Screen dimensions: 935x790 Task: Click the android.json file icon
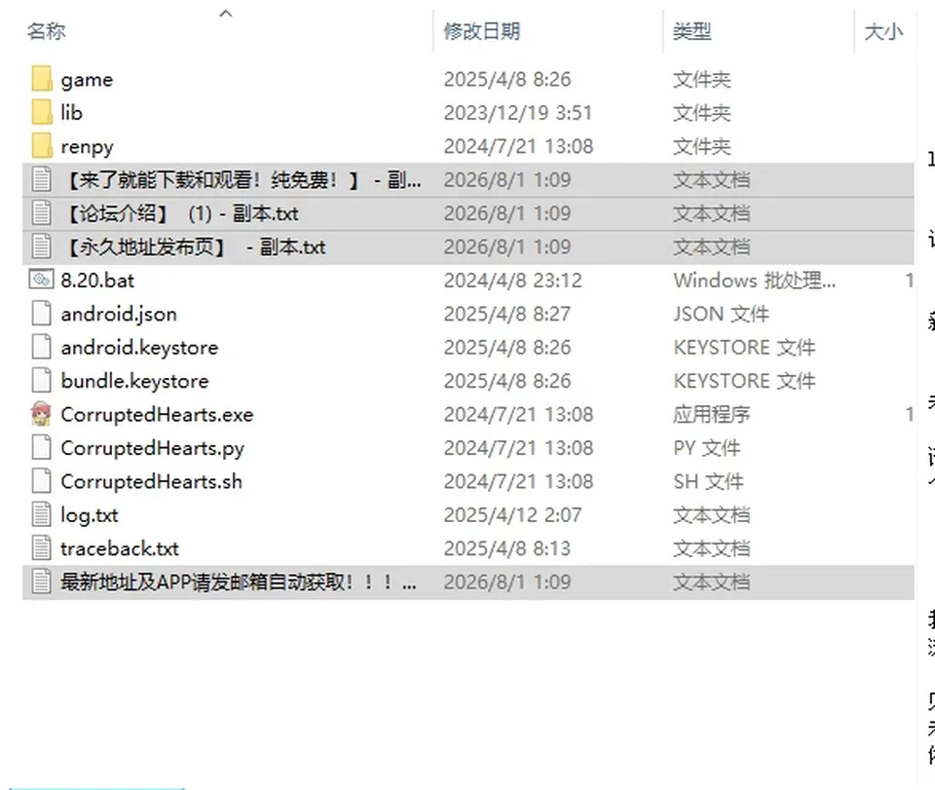41,314
